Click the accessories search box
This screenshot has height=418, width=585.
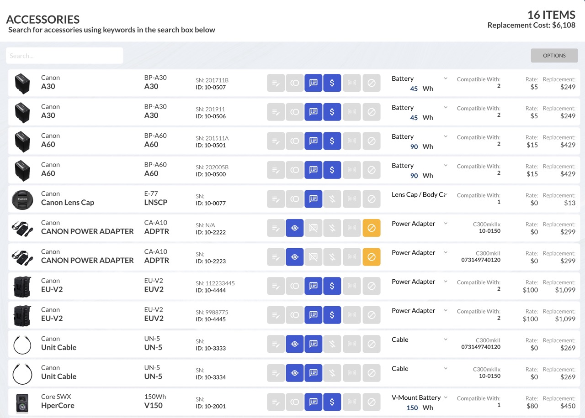[64, 56]
